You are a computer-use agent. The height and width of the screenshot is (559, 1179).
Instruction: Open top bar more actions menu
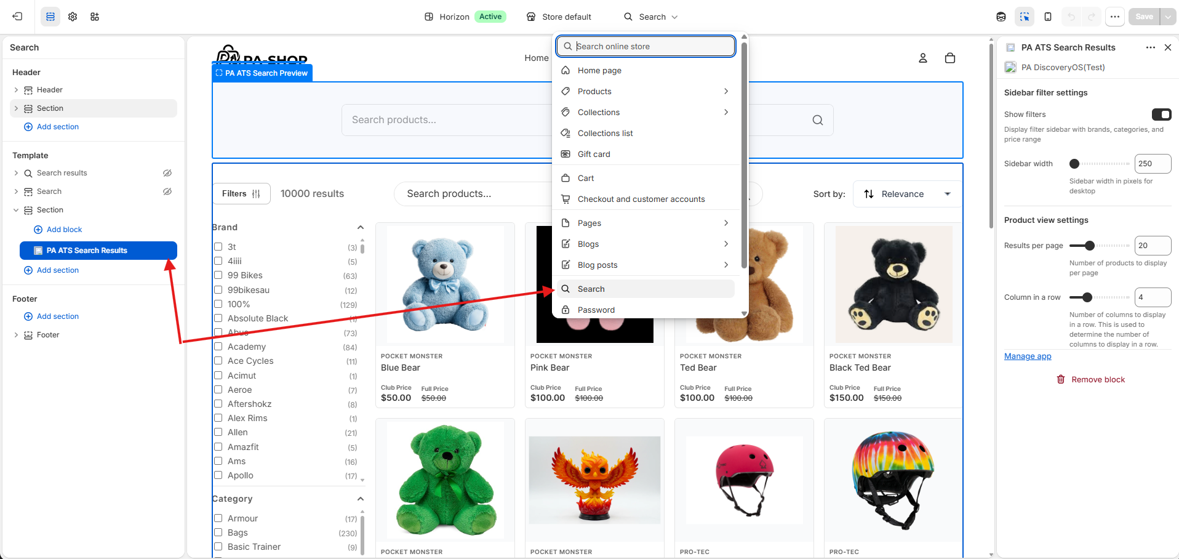point(1115,17)
